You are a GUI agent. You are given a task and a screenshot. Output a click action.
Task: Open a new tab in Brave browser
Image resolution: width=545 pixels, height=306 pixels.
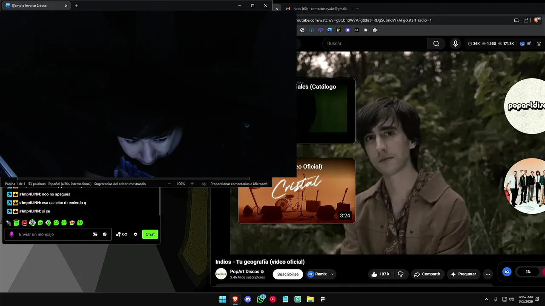pos(357,8)
